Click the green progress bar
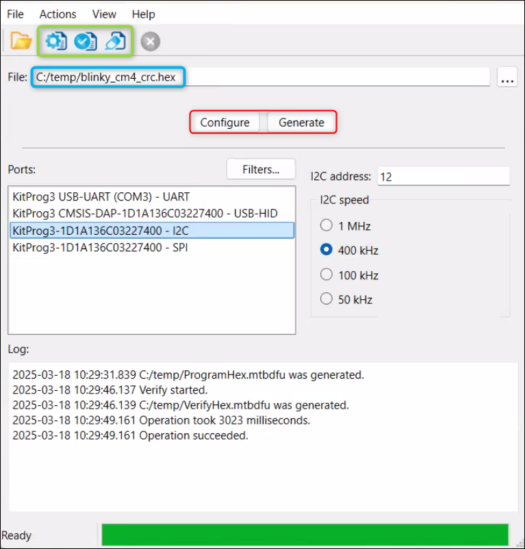The width and height of the screenshot is (525, 549). [x=305, y=535]
